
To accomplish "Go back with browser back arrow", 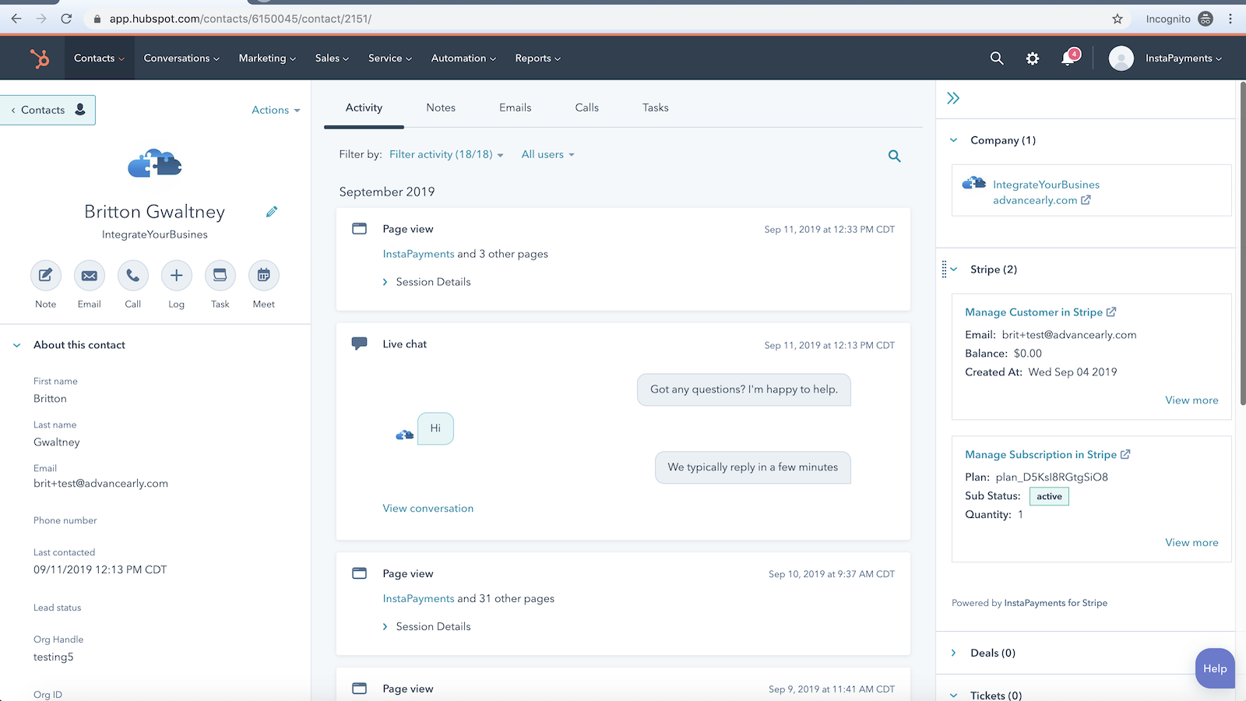I will (x=16, y=19).
